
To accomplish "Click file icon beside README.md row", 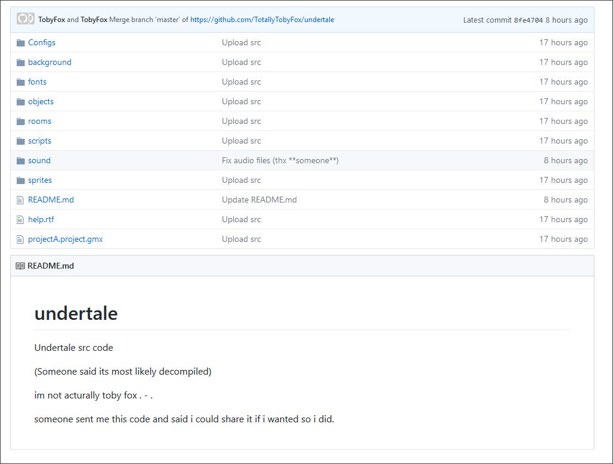I will [20, 200].
